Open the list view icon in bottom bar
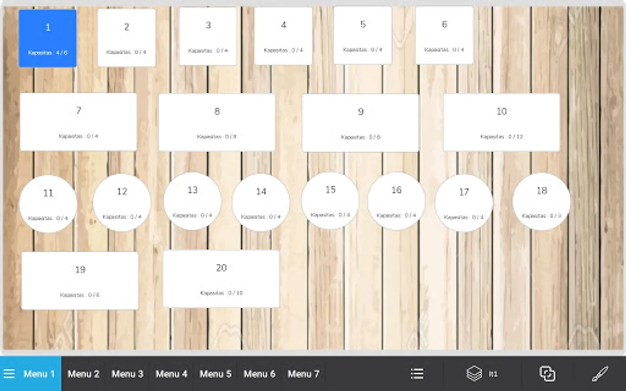Viewport: 626px width, 391px height. click(417, 374)
